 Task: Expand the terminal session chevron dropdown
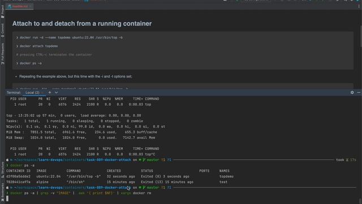point(56,92)
